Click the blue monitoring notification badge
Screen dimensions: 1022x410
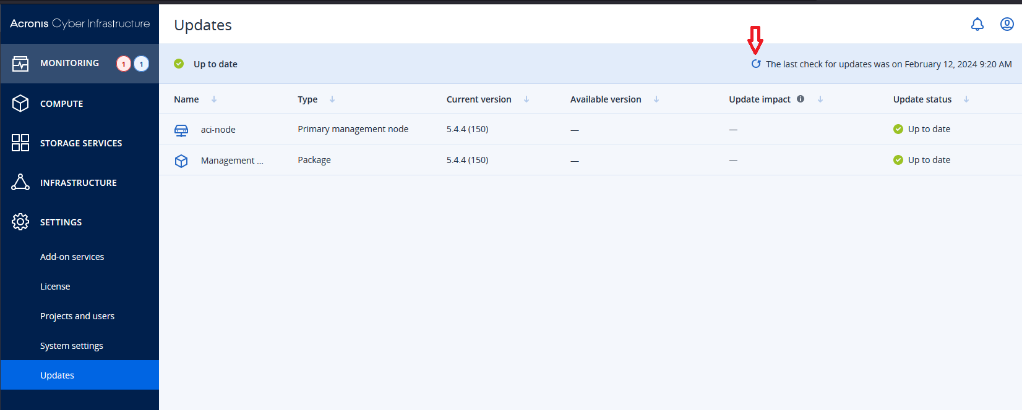point(141,64)
